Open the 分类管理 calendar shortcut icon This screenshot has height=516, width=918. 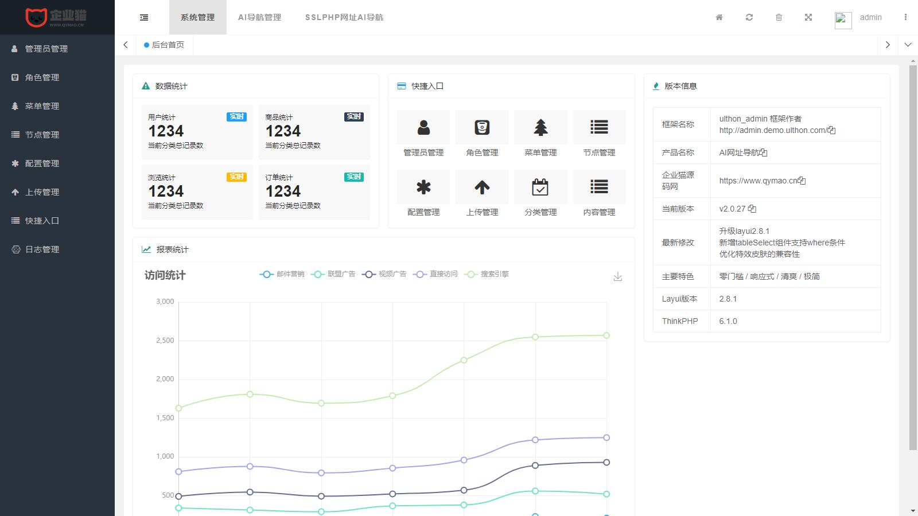point(540,187)
